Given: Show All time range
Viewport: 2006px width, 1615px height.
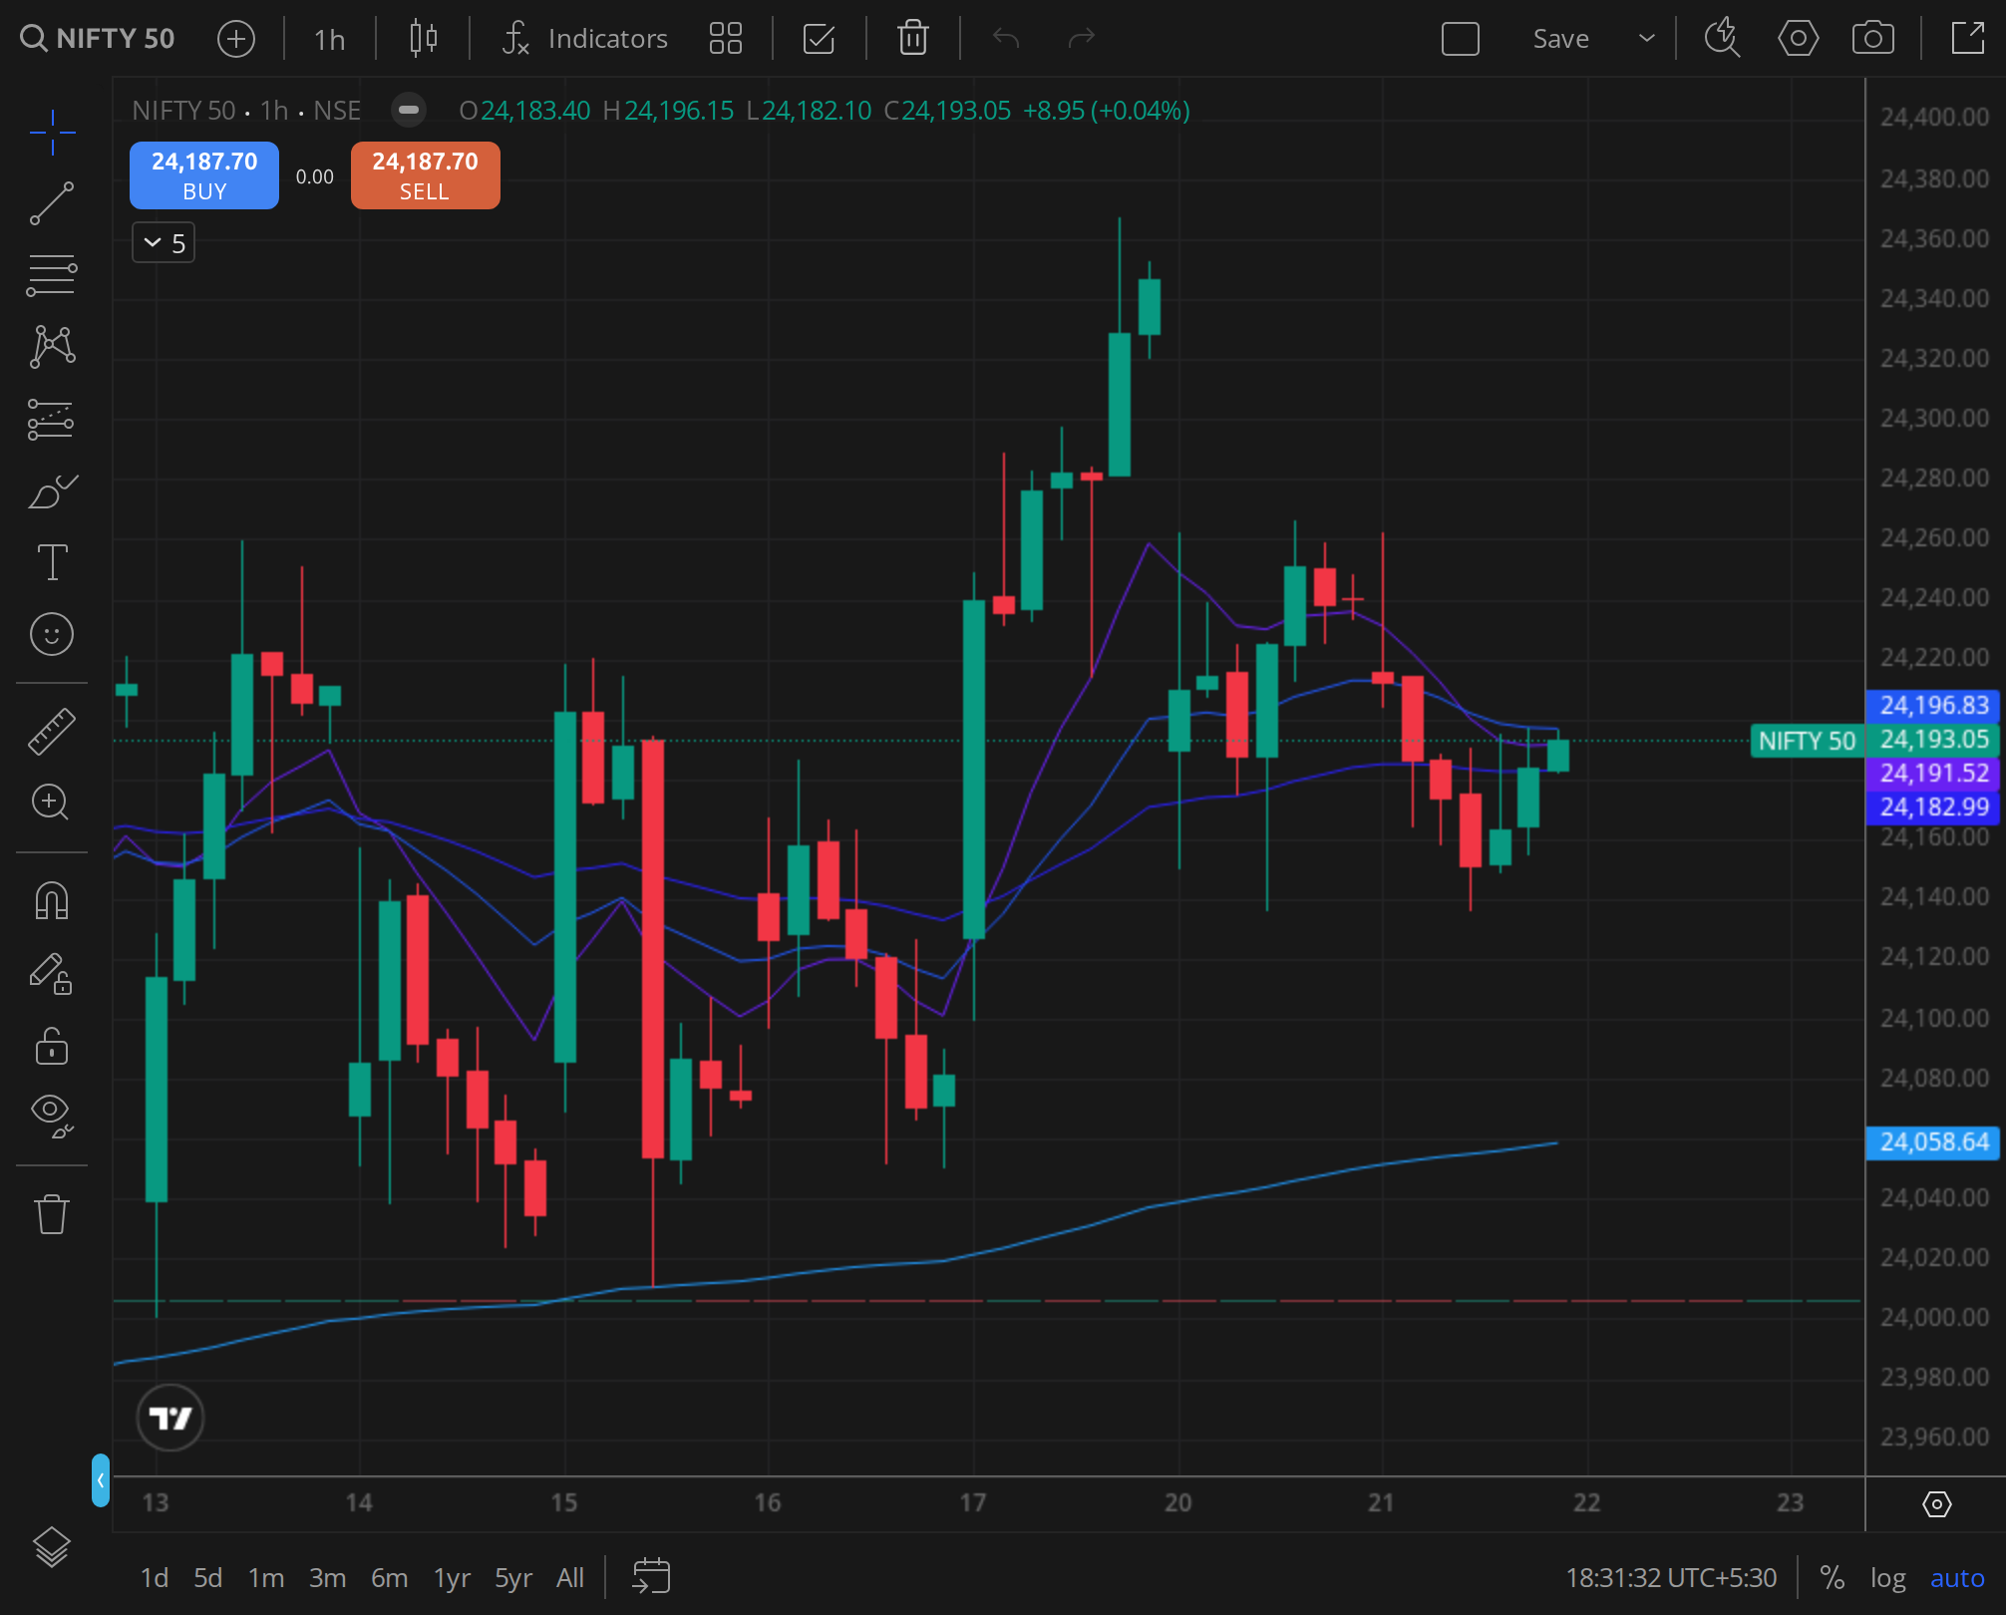Looking at the screenshot, I should [x=570, y=1578].
